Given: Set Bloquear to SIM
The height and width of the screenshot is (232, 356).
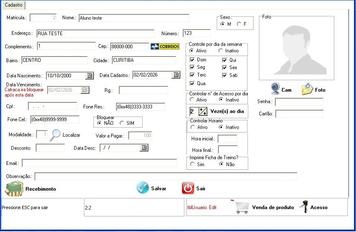Looking at the screenshot, I should point(122,123).
